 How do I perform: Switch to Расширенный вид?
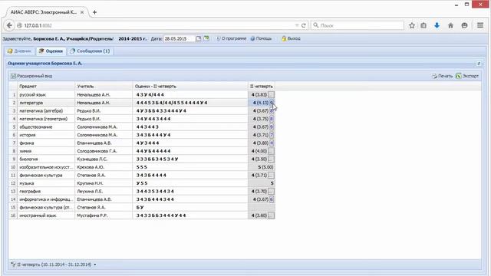click(31, 76)
